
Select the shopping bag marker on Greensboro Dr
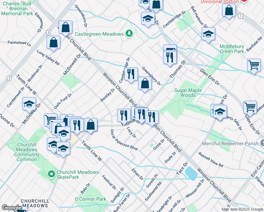coord(144,84)
